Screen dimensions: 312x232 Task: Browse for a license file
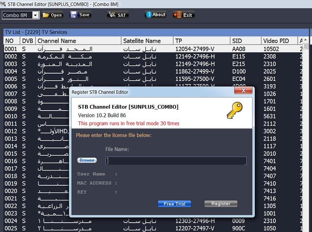click(87, 160)
